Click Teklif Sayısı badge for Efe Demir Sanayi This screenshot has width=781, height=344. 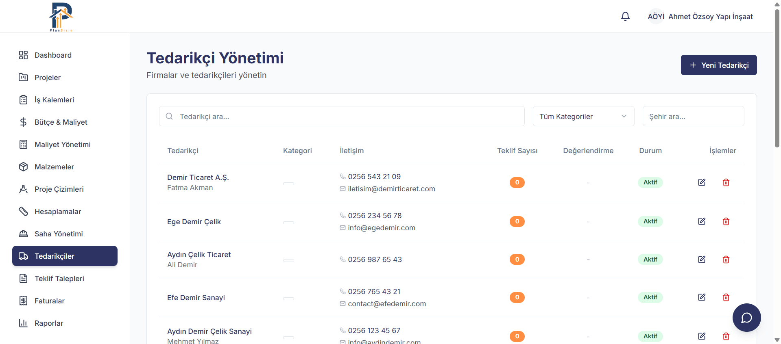point(517,297)
